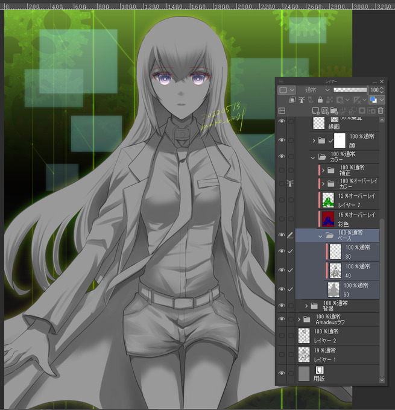The height and width of the screenshot is (410, 395).
Task: Create a new vector layer
Action: click(325, 110)
